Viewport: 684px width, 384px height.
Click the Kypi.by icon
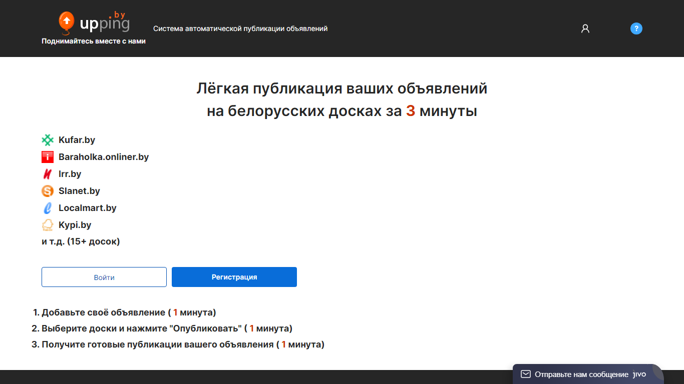(48, 225)
